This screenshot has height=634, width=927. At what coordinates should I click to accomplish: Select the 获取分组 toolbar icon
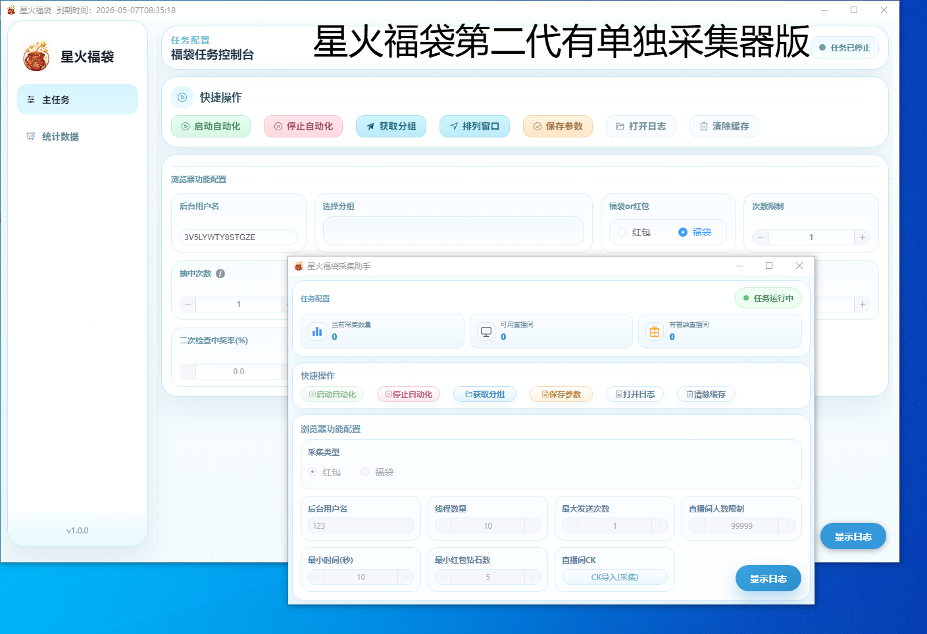point(370,126)
